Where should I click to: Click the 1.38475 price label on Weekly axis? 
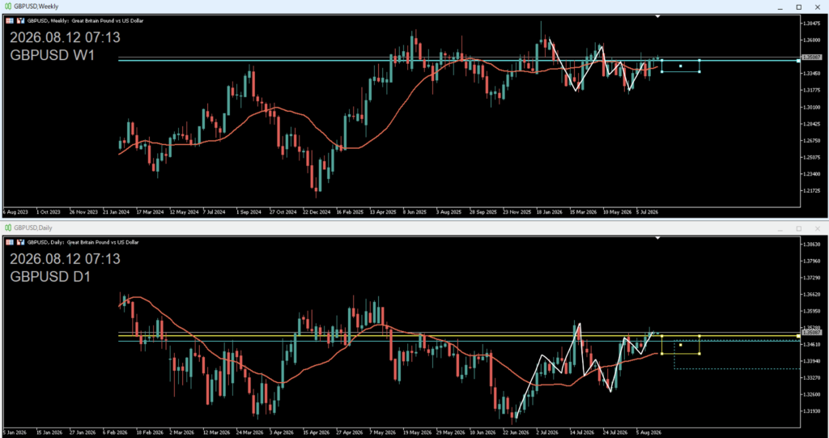812,23
